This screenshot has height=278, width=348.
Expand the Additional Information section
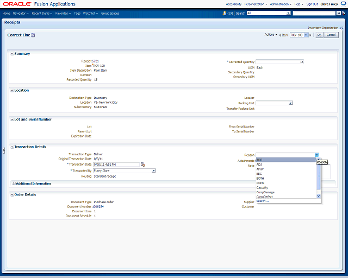(14, 184)
